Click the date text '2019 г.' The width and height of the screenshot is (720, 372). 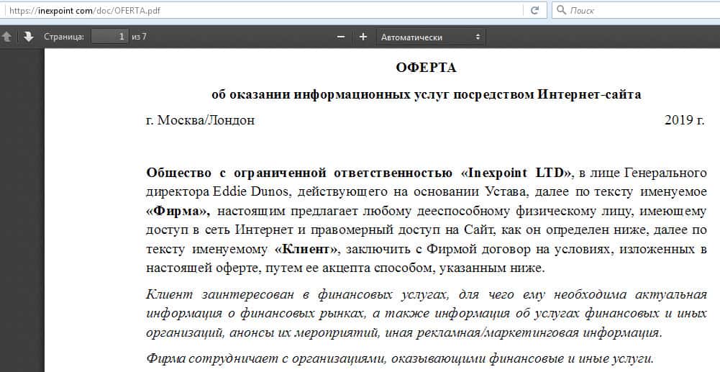(684, 120)
